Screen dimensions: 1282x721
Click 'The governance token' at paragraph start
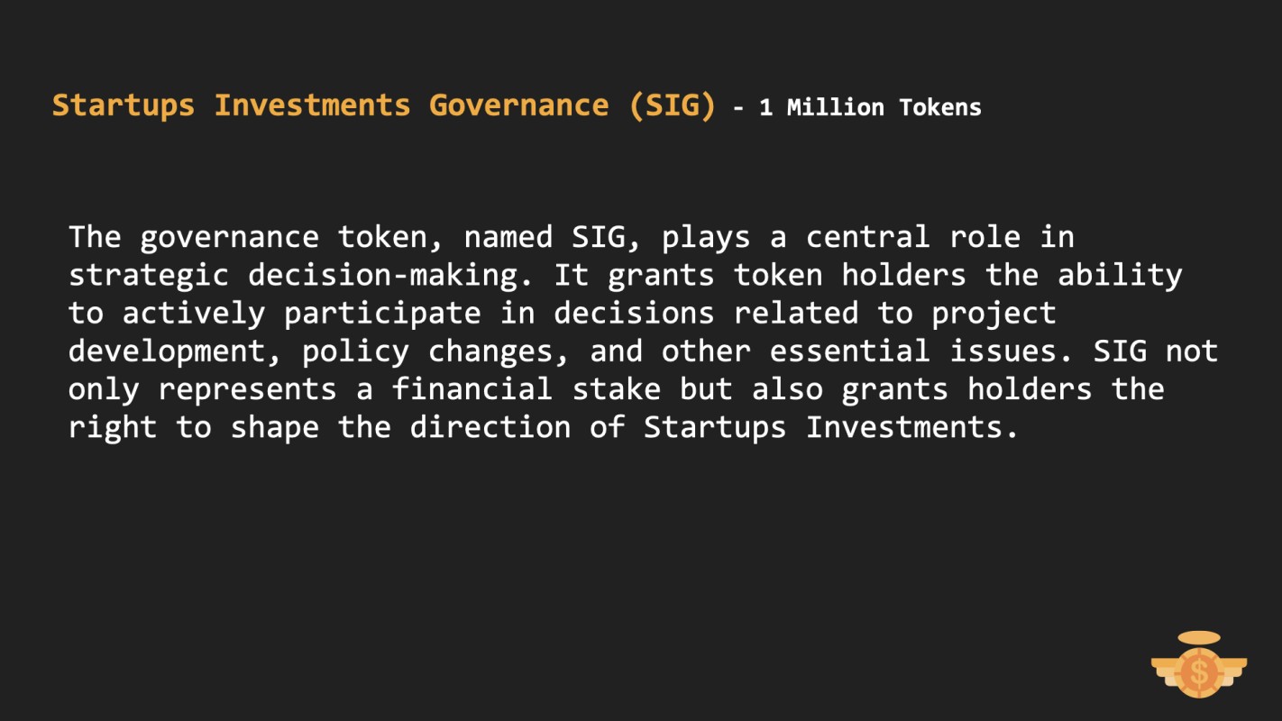(248, 237)
